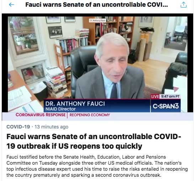Click the stack of books beside the chair
Image resolution: width=195 pixels, height=181 pixels.
click(x=56, y=82)
